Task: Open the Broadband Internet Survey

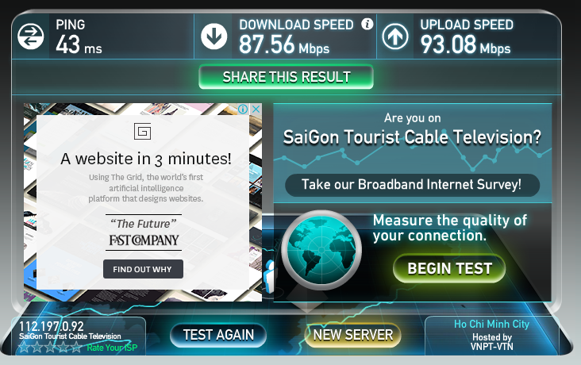Action: tap(412, 185)
